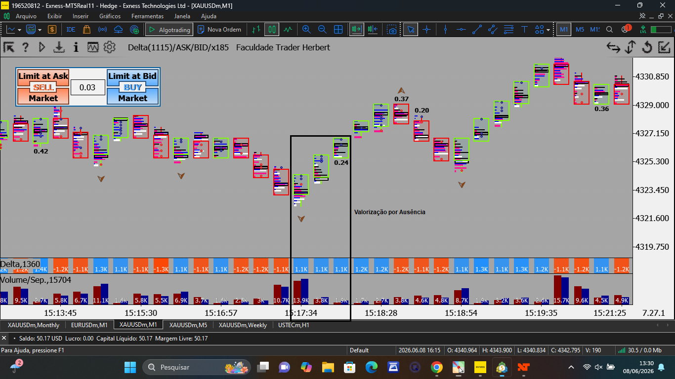The width and height of the screenshot is (675, 379).
Task: Open the dollar sign trading toolbar icon
Action: (x=52, y=30)
